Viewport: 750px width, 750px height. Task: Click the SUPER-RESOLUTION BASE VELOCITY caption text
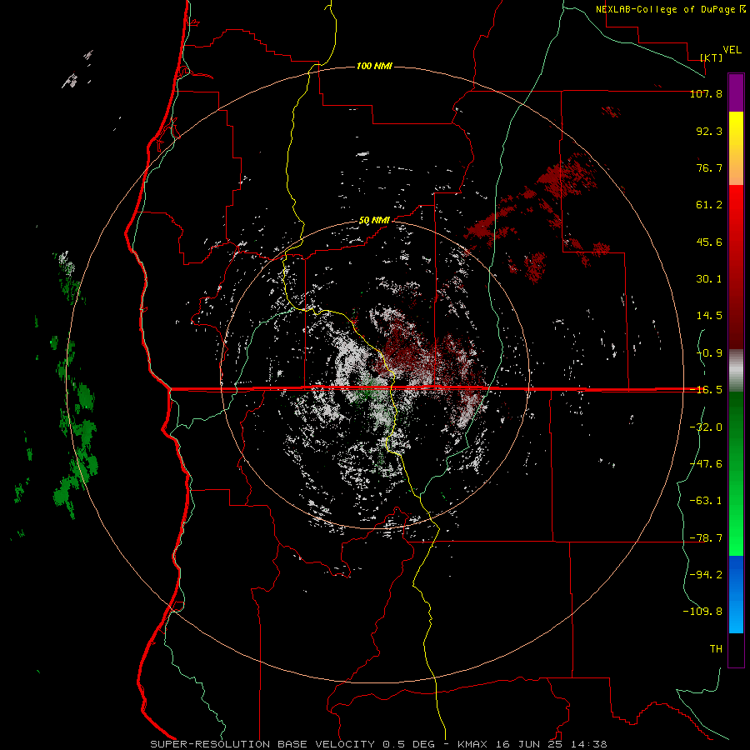pos(262,744)
